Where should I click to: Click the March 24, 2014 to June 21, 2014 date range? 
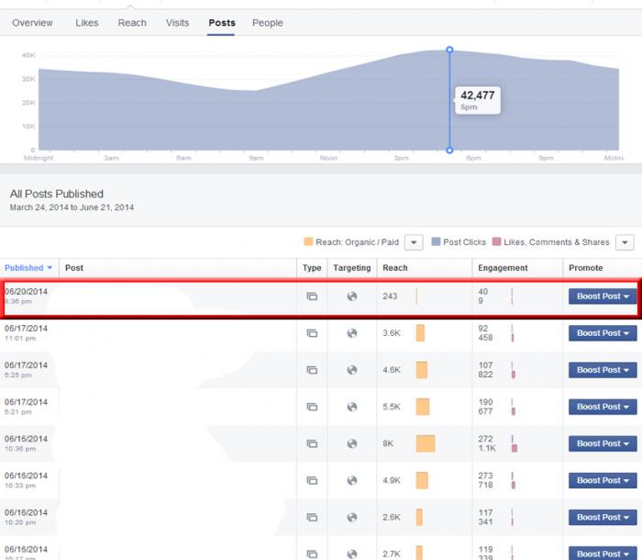pyautogui.click(x=72, y=207)
